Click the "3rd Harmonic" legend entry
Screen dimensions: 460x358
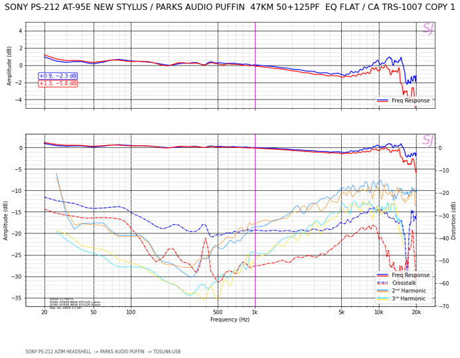tap(408, 298)
